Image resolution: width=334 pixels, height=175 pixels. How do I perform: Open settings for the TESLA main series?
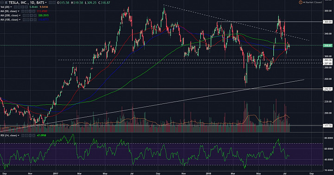(x=54, y=3)
